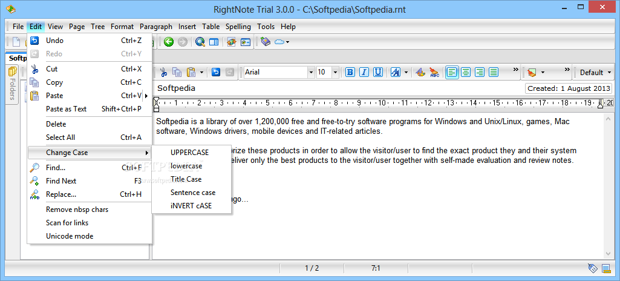Click the notes list icon in the status bar

[x=606, y=268]
